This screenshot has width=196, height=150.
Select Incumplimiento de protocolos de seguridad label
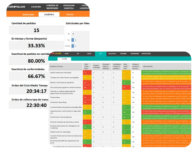click(66, 107)
